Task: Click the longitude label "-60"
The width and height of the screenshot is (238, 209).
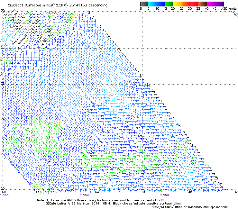Action: (3, 192)
